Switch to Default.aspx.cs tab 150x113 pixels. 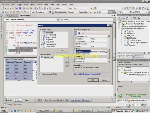point(12,16)
